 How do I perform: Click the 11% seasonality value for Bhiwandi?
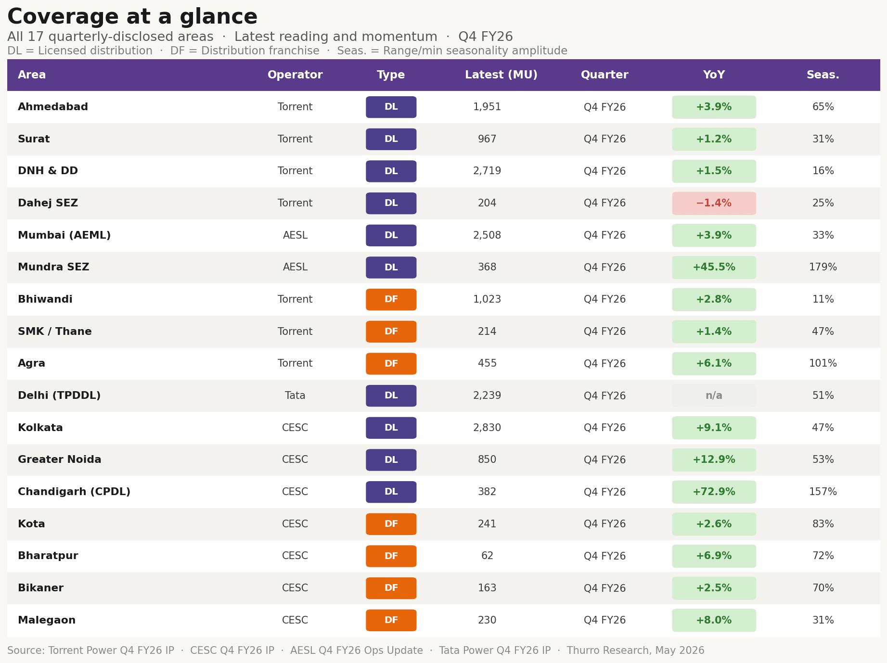823,299
